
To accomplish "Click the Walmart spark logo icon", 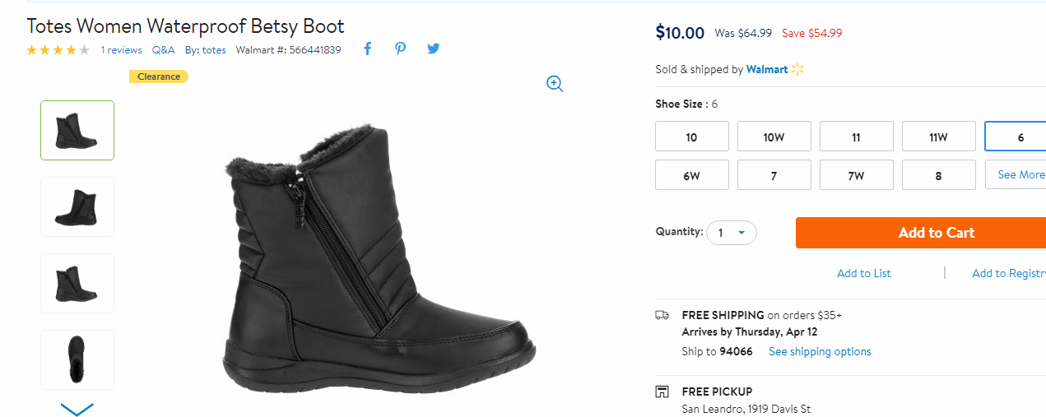I will pos(797,69).
